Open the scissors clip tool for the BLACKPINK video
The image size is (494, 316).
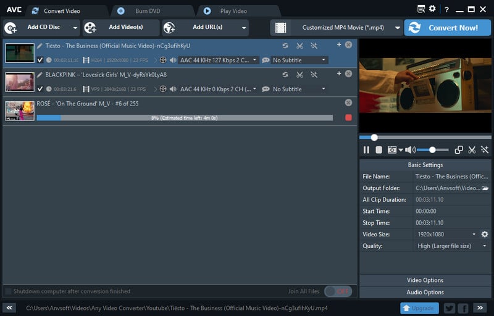(x=299, y=75)
